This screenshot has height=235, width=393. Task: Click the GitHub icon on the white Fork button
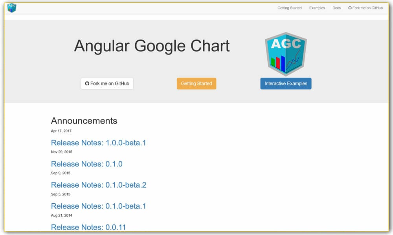pos(87,83)
